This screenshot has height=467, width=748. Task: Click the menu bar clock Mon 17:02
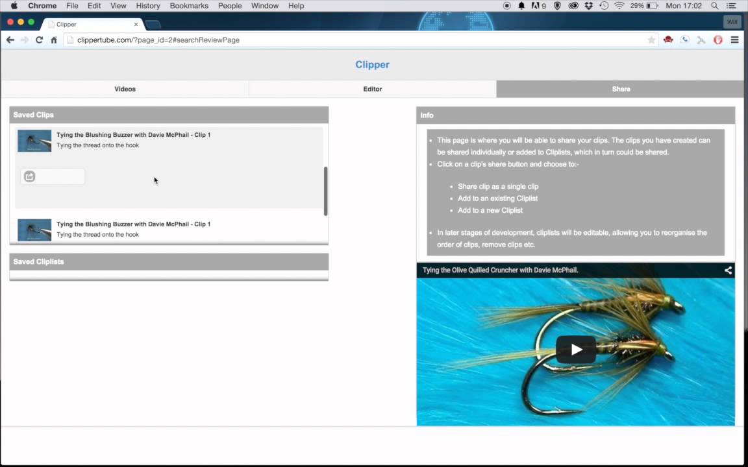tap(684, 6)
